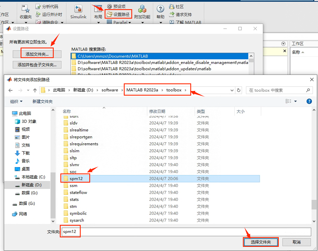
Task: Select C:\Users\mmzs\Documents\MATLAB path entry
Action: coord(159,56)
